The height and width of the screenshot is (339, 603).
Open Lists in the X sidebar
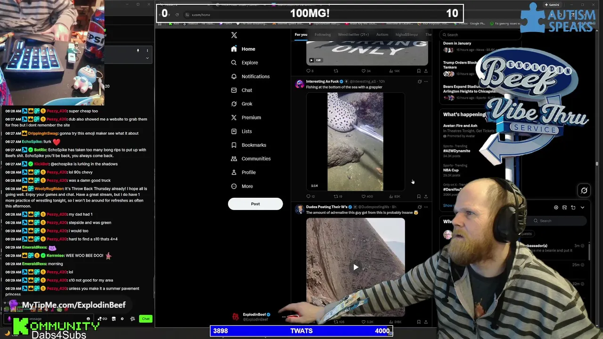(x=241, y=131)
